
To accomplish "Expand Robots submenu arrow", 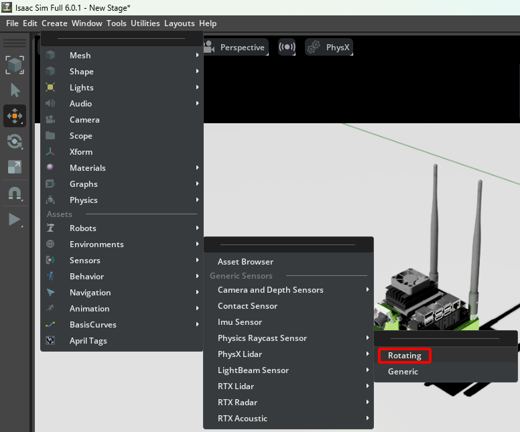I will click(x=197, y=228).
